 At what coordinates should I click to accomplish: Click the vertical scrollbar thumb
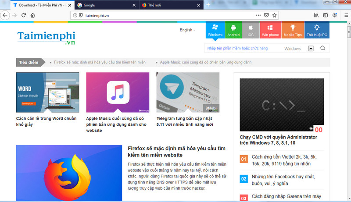point(349,32)
